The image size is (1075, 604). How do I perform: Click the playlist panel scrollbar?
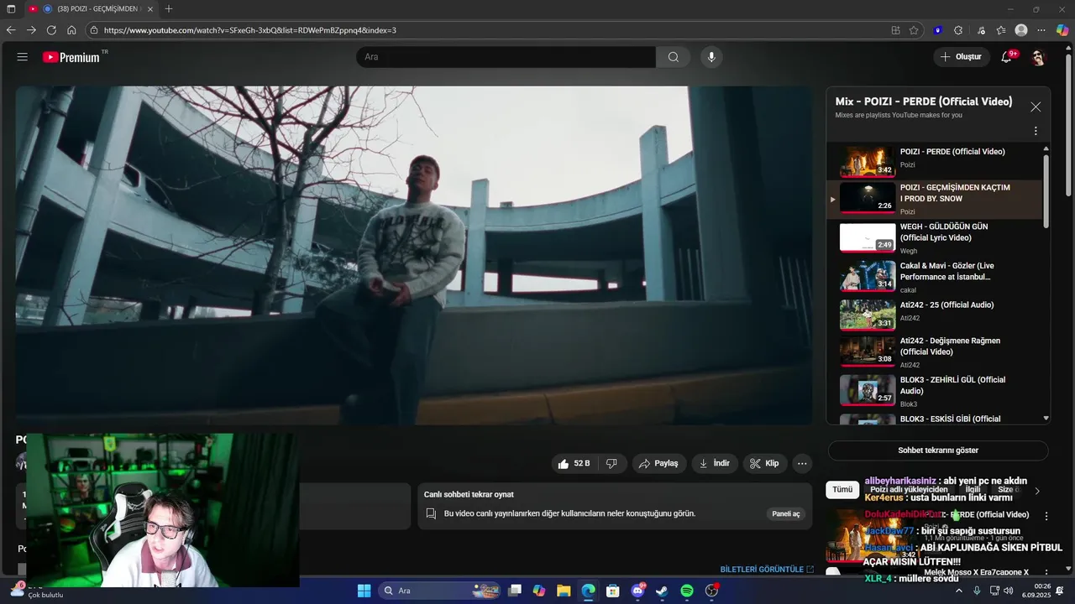coord(1046,191)
